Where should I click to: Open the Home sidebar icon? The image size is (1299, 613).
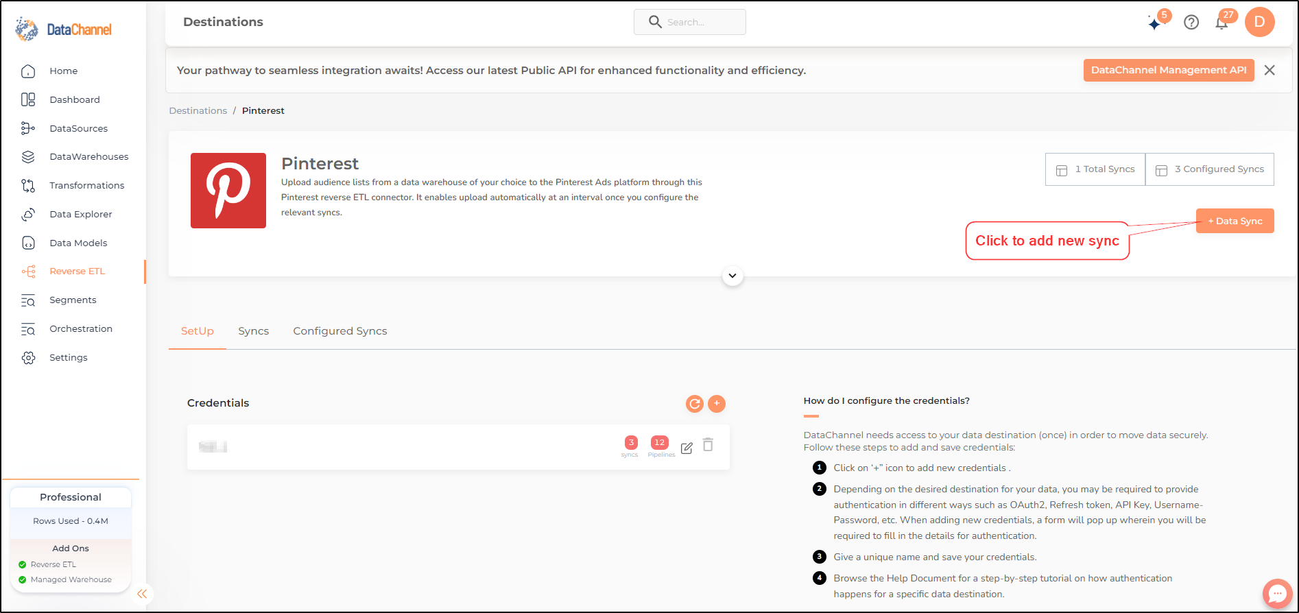28,71
